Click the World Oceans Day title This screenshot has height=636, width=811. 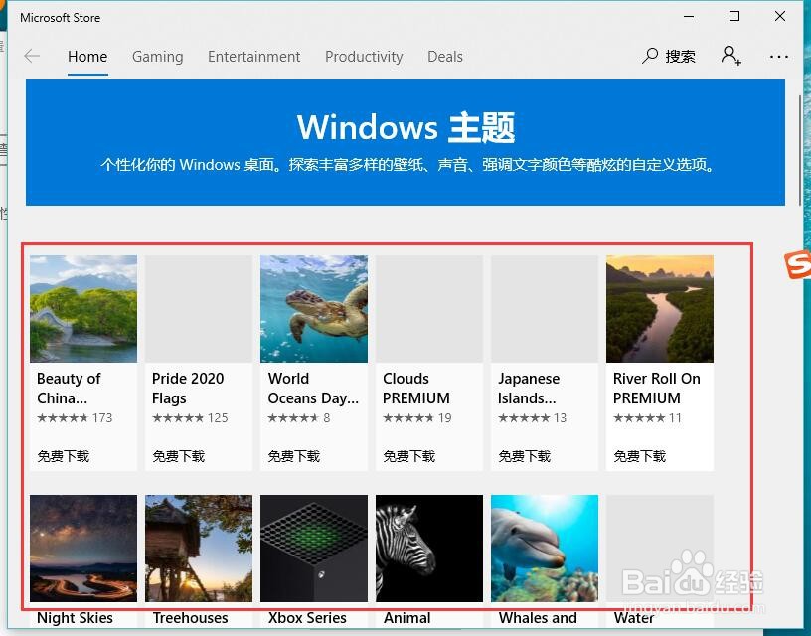(313, 389)
